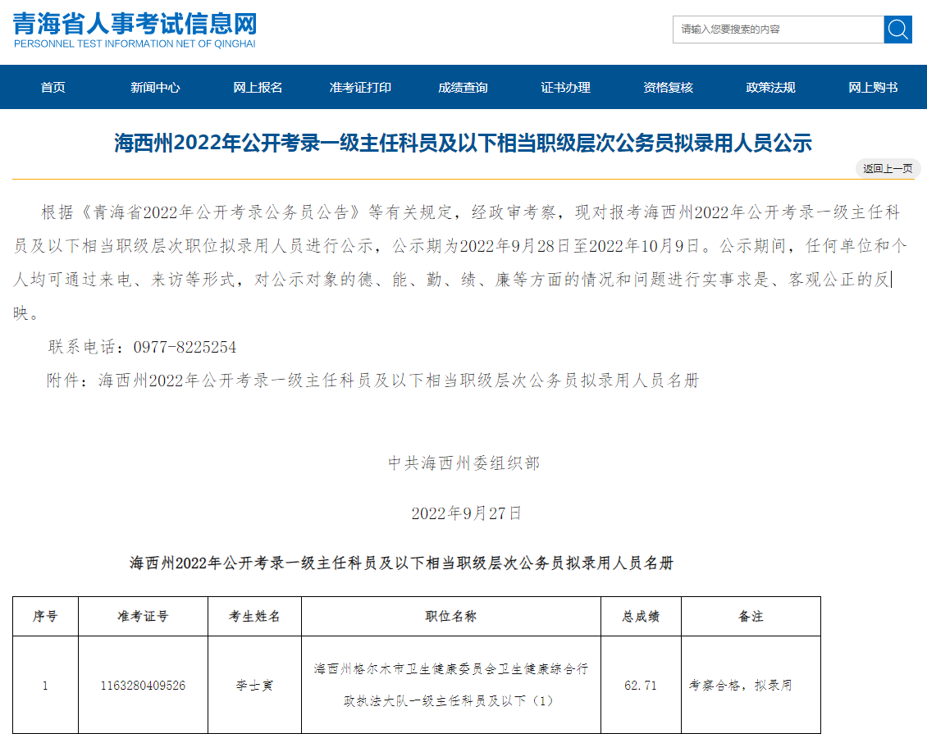
Task: Click candidate ticket number 1163280409526
Action: click(x=143, y=685)
